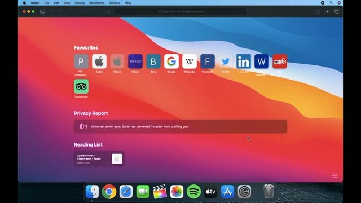361x203 pixels.
Task: Show the Safari sidebar
Action: [x=42, y=11]
